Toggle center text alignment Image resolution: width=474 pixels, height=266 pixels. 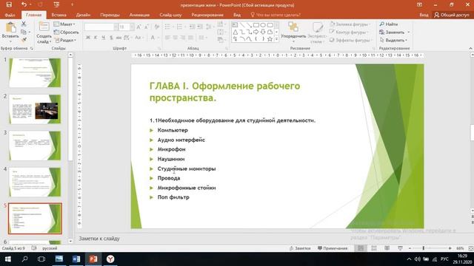pyautogui.click(x=176, y=38)
